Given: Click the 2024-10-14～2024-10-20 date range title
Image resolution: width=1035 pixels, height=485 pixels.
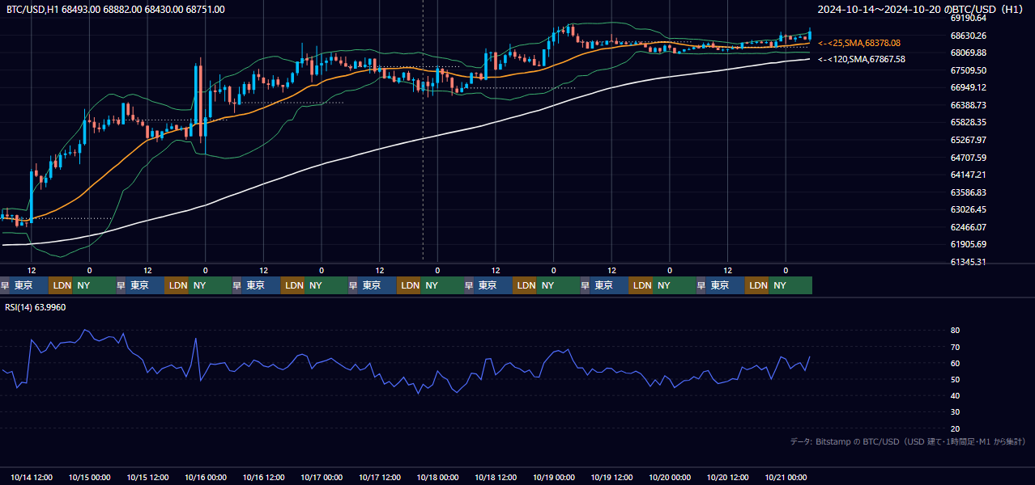Looking at the screenshot, I should click(921, 9).
